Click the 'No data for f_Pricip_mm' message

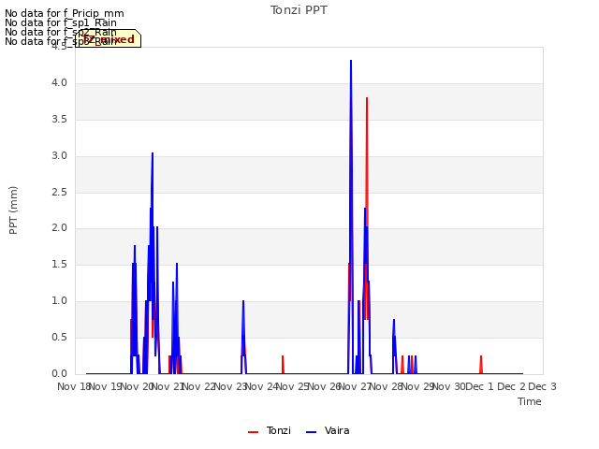click(65, 13)
